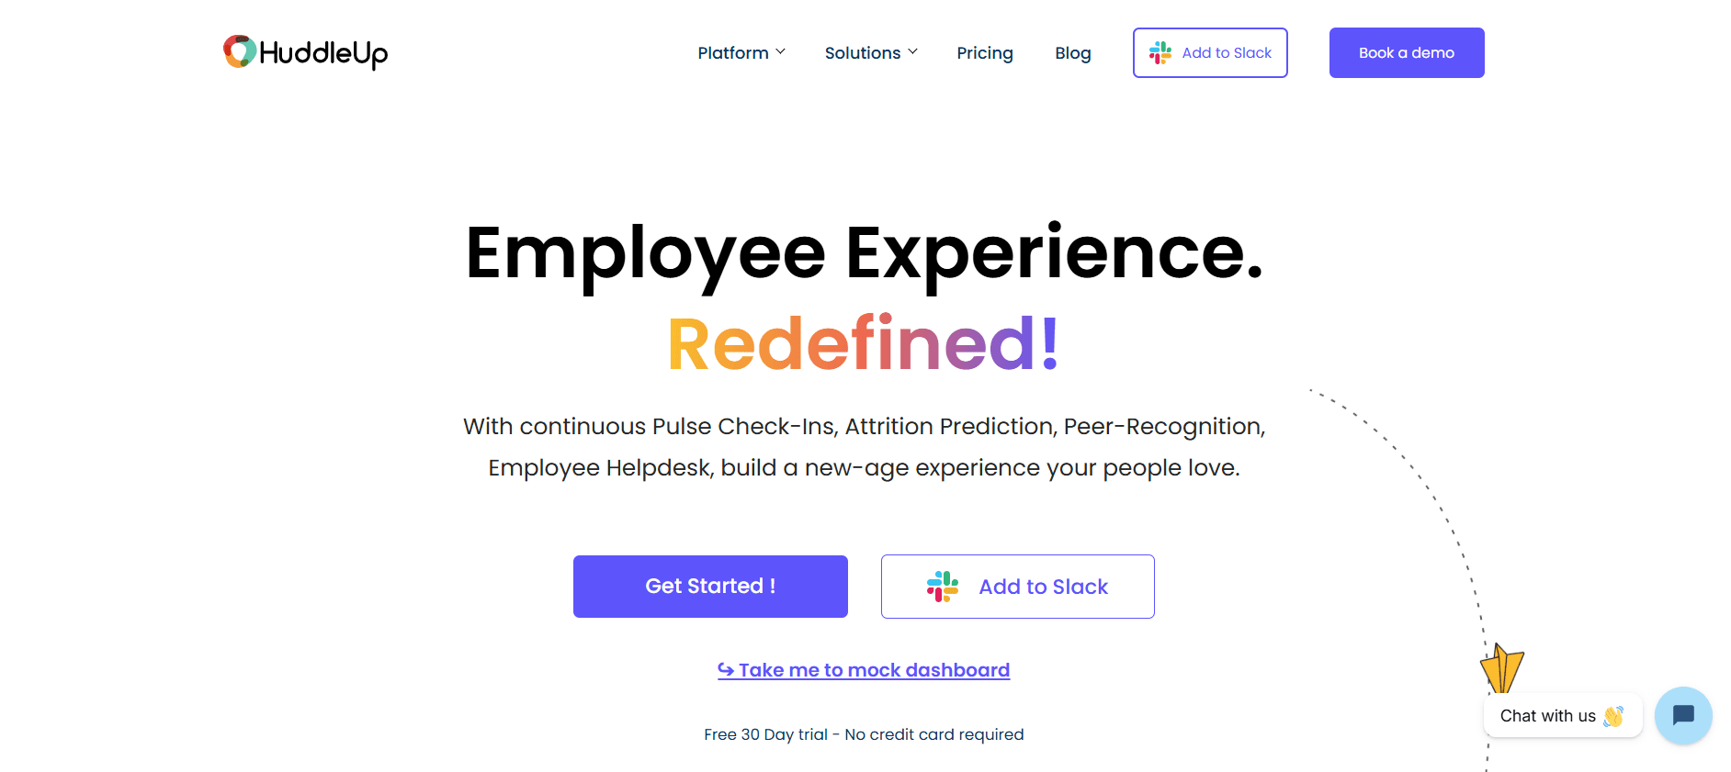This screenshot has width=1731, height=772.
Task: Open the Take me to mock dashboard link
Action: point(874,670)
